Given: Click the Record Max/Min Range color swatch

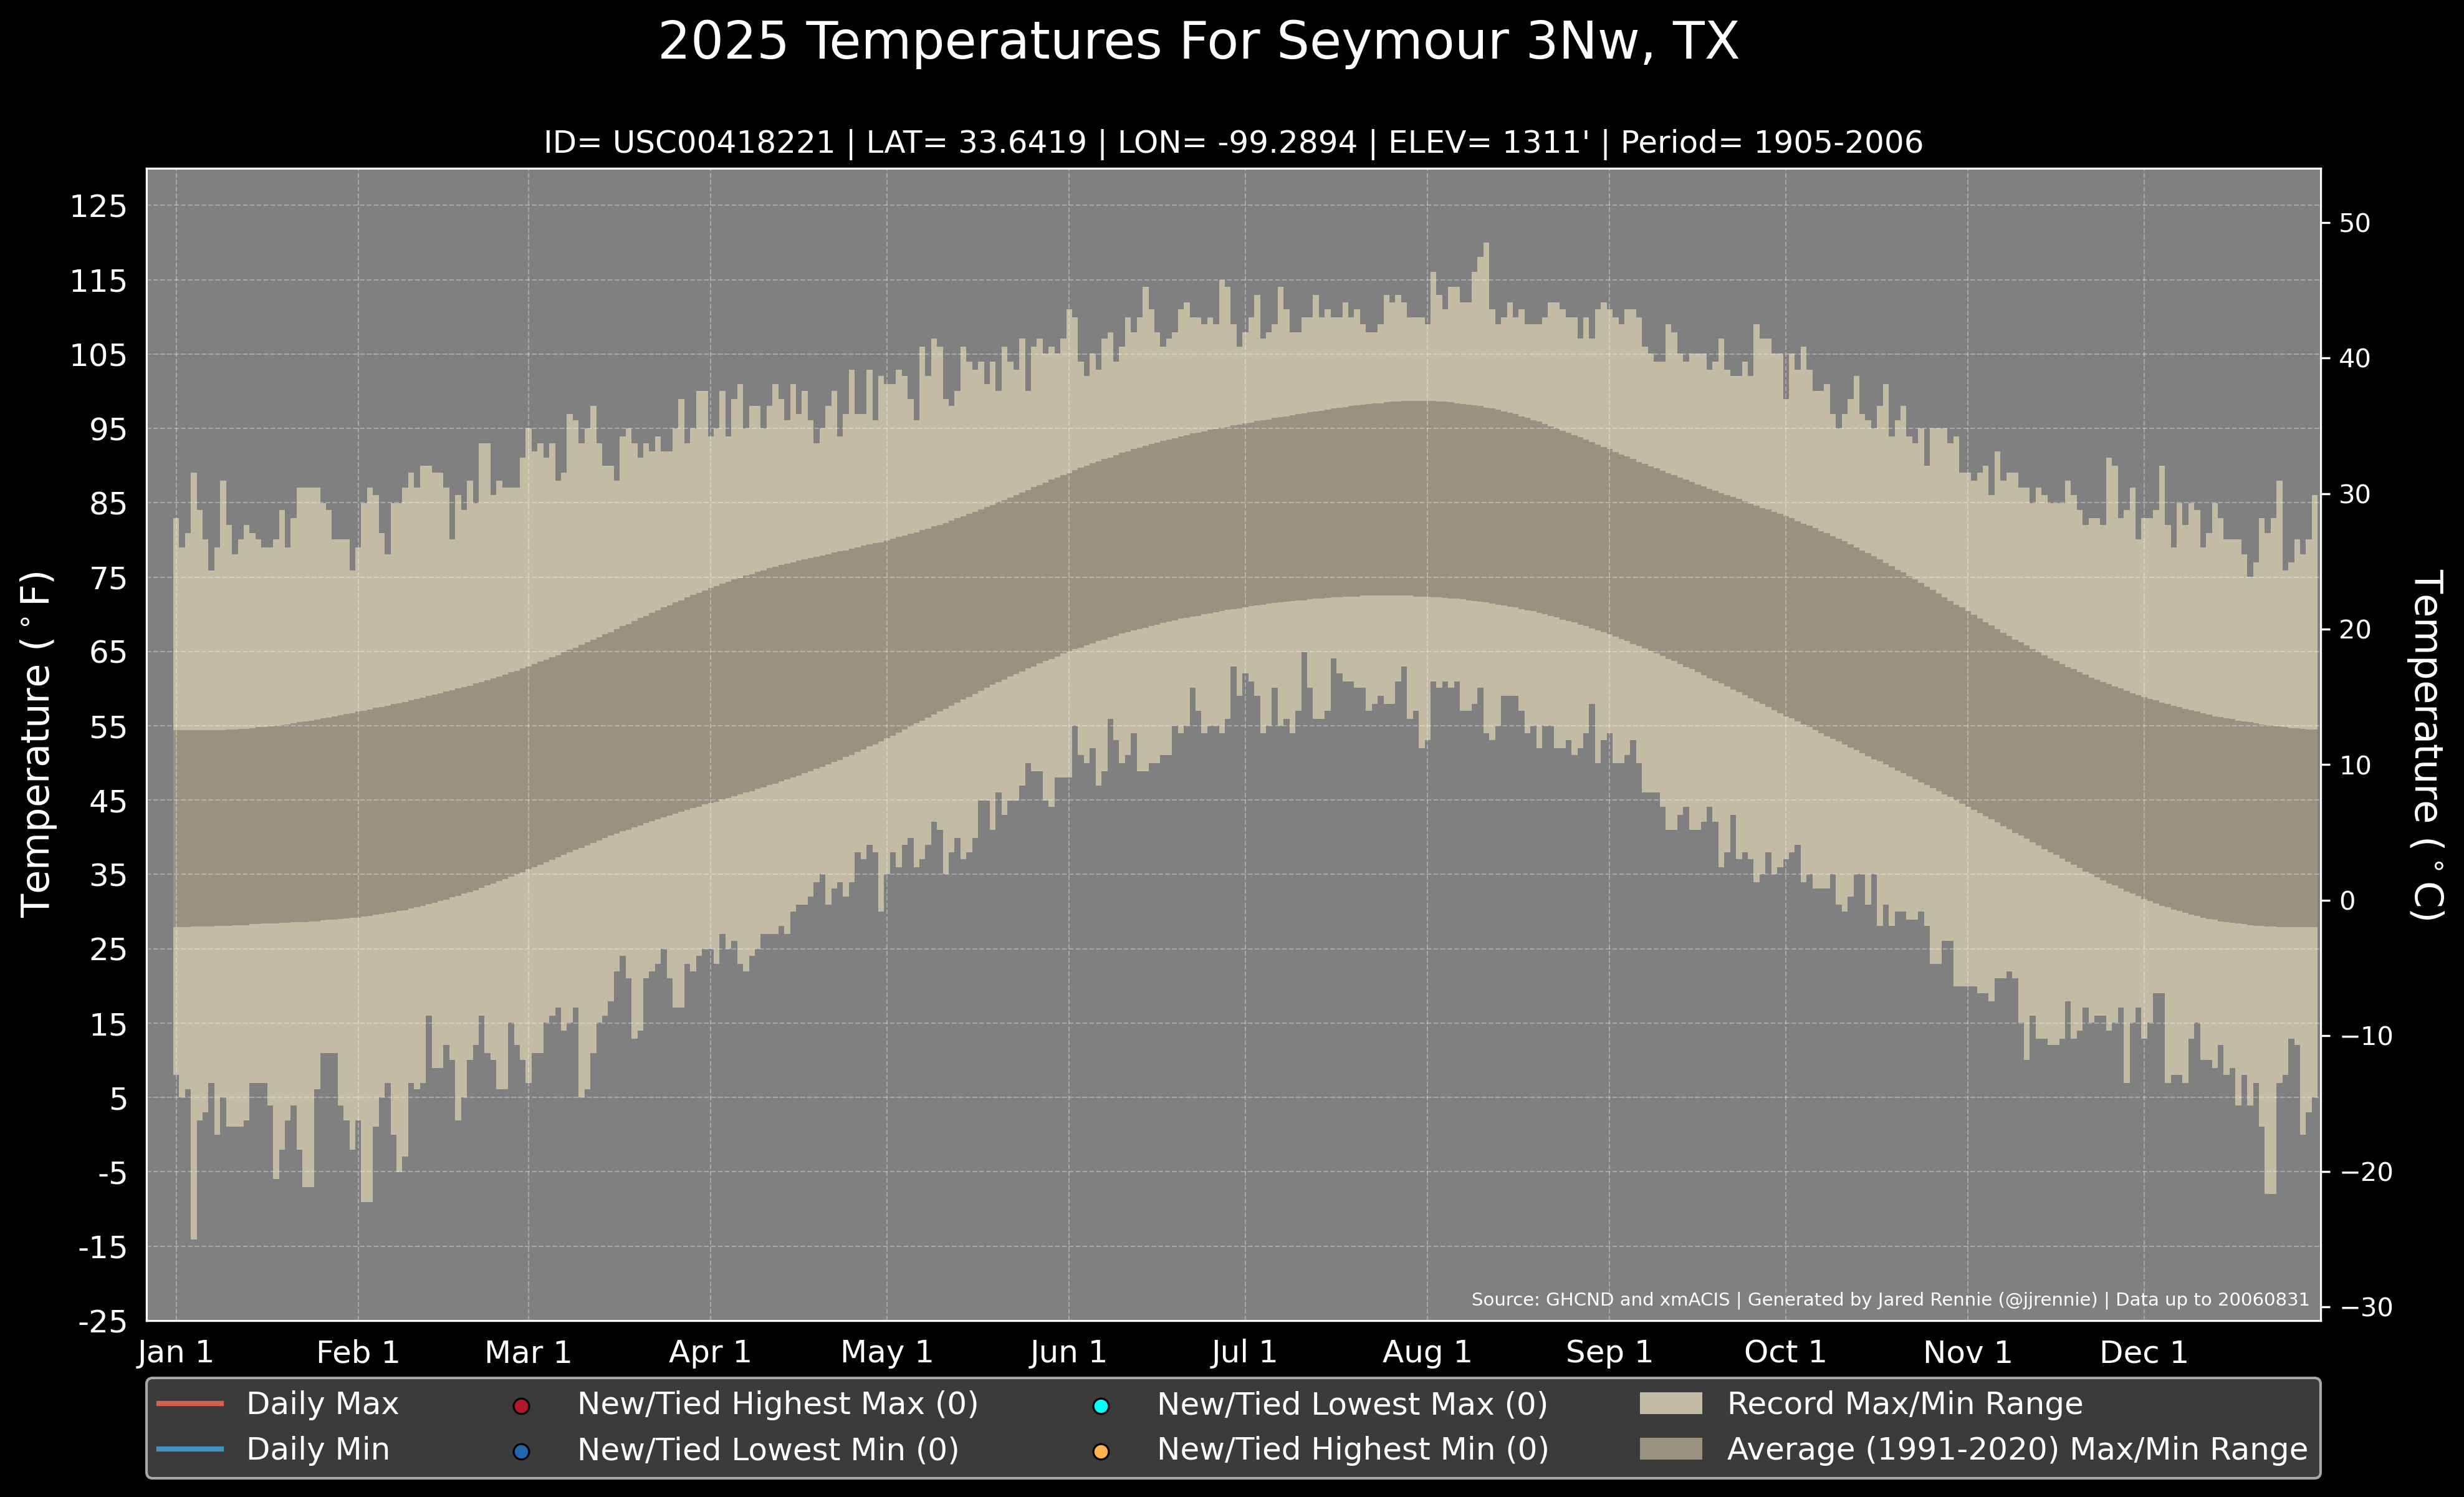Looking at the screenshot, I should pos(1671,1403).
